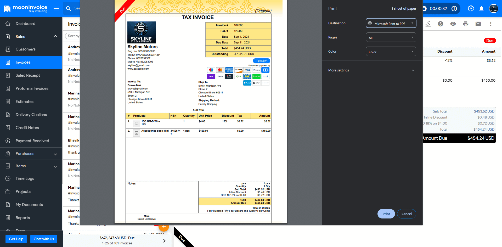Click the orange add invoice plus button

click(x=164, y=227)
